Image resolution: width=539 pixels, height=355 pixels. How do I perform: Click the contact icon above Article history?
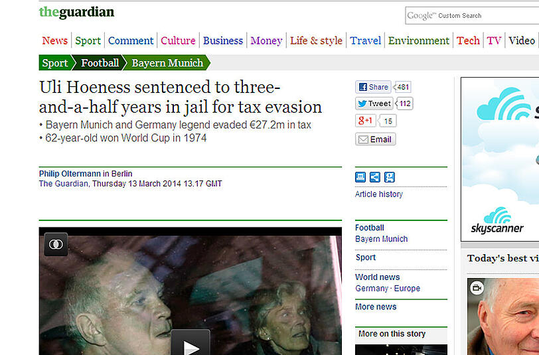(x=389, y=177)
